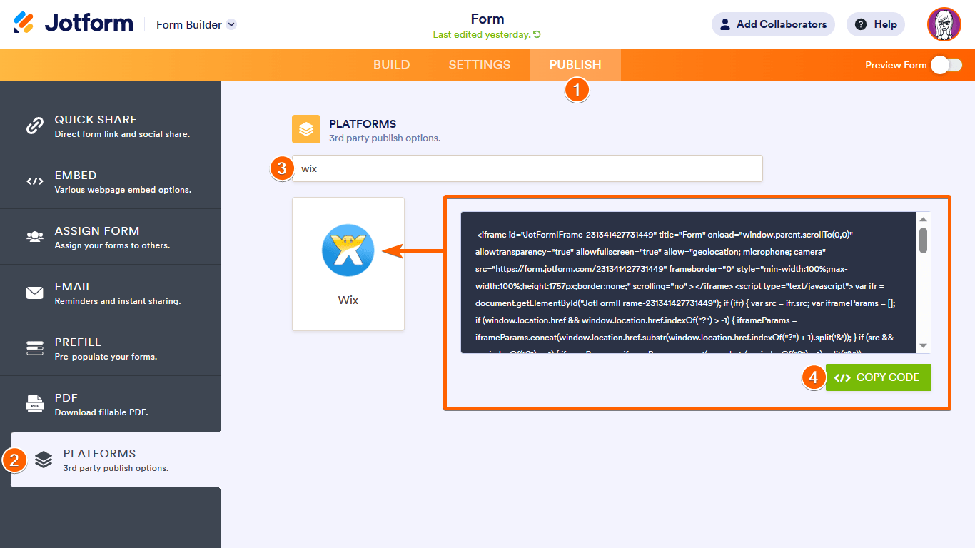Switch to the Build tab
This screenshot has width=975, height=548.
click(x=392, y=65)
